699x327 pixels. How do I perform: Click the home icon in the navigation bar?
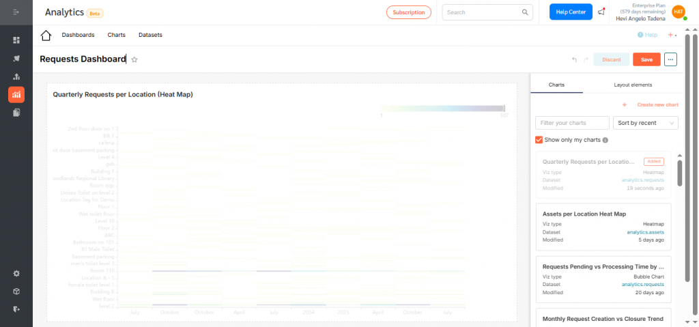coord(46,35)
